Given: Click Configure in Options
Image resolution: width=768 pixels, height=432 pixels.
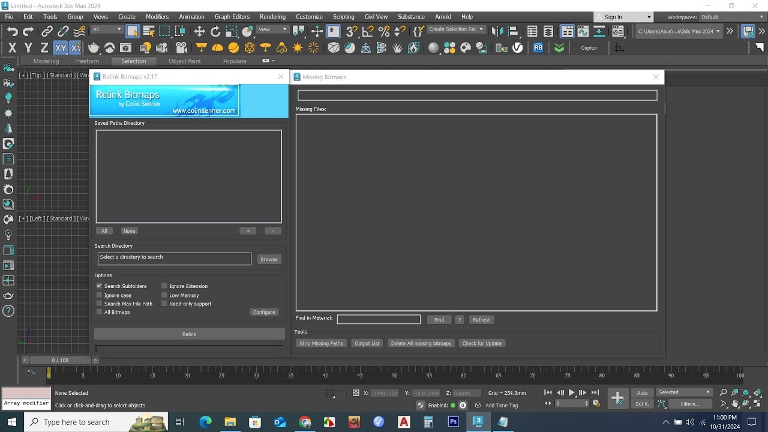Looking at the screenshot, I should pos(264,312).
